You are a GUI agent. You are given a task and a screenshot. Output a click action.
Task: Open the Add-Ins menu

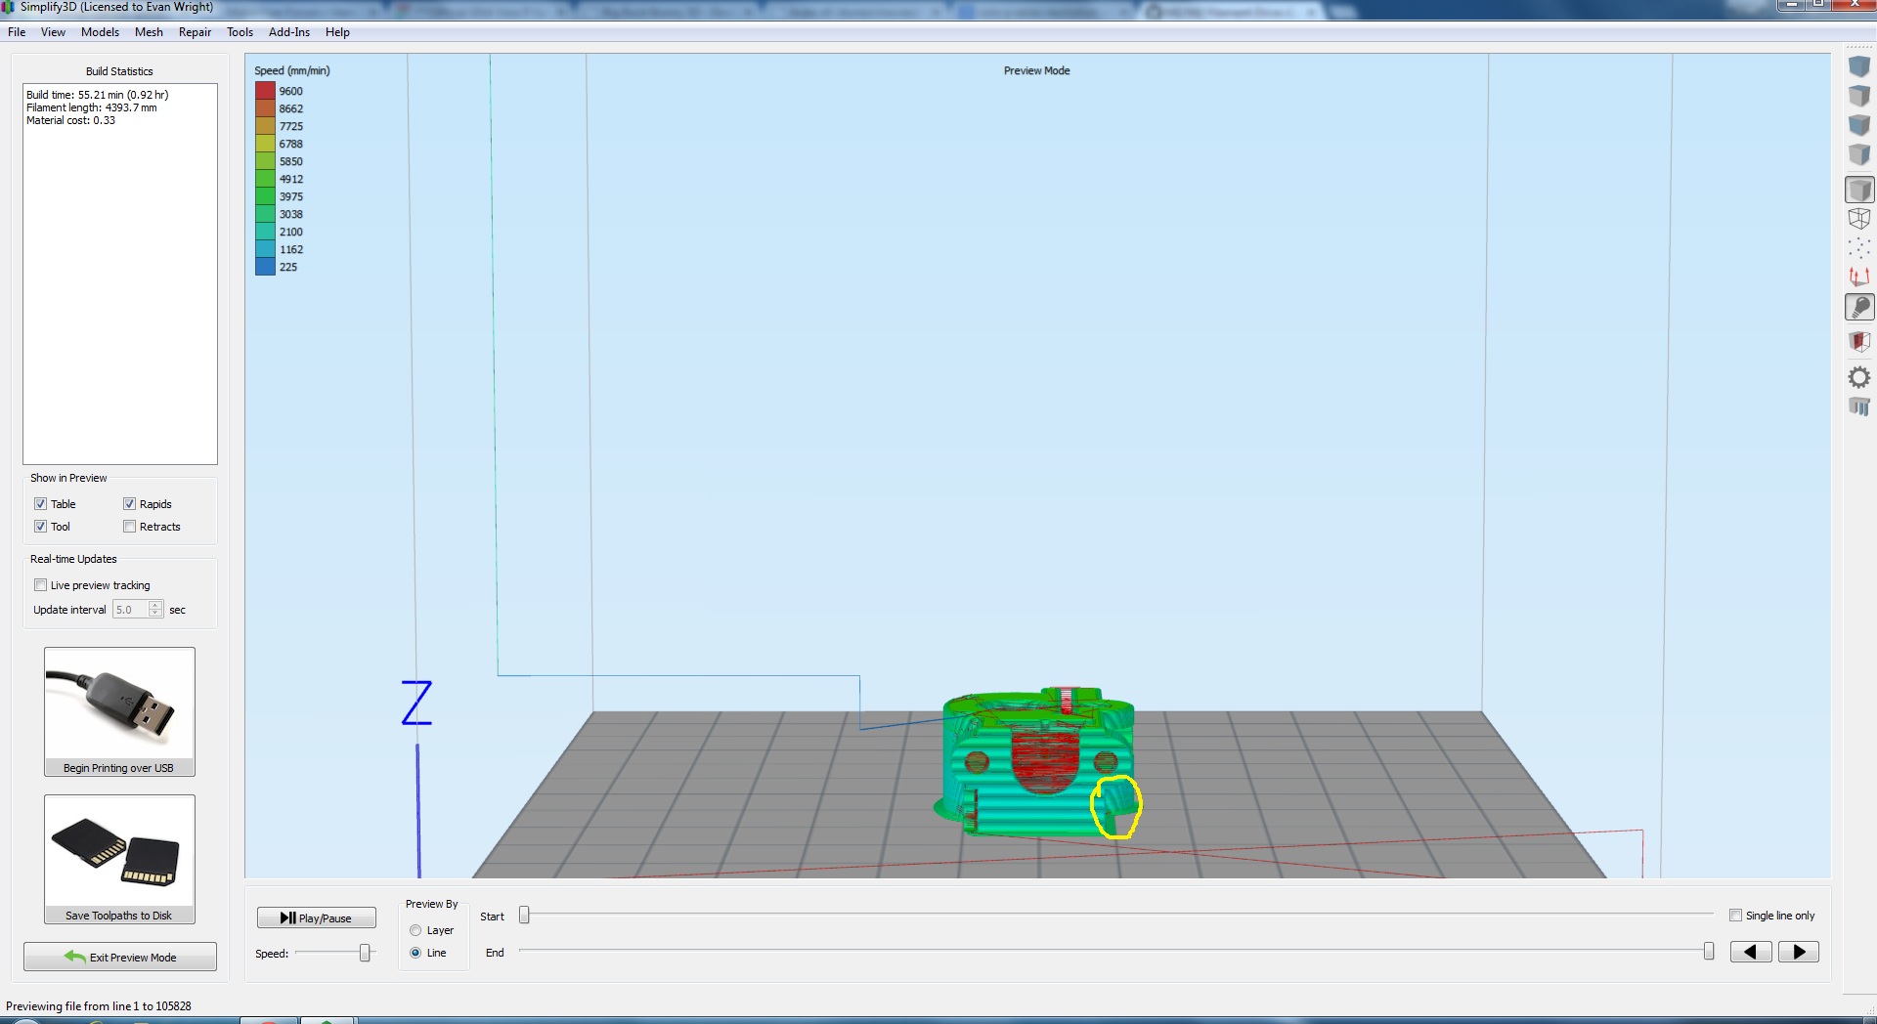(x=288, y=32)
